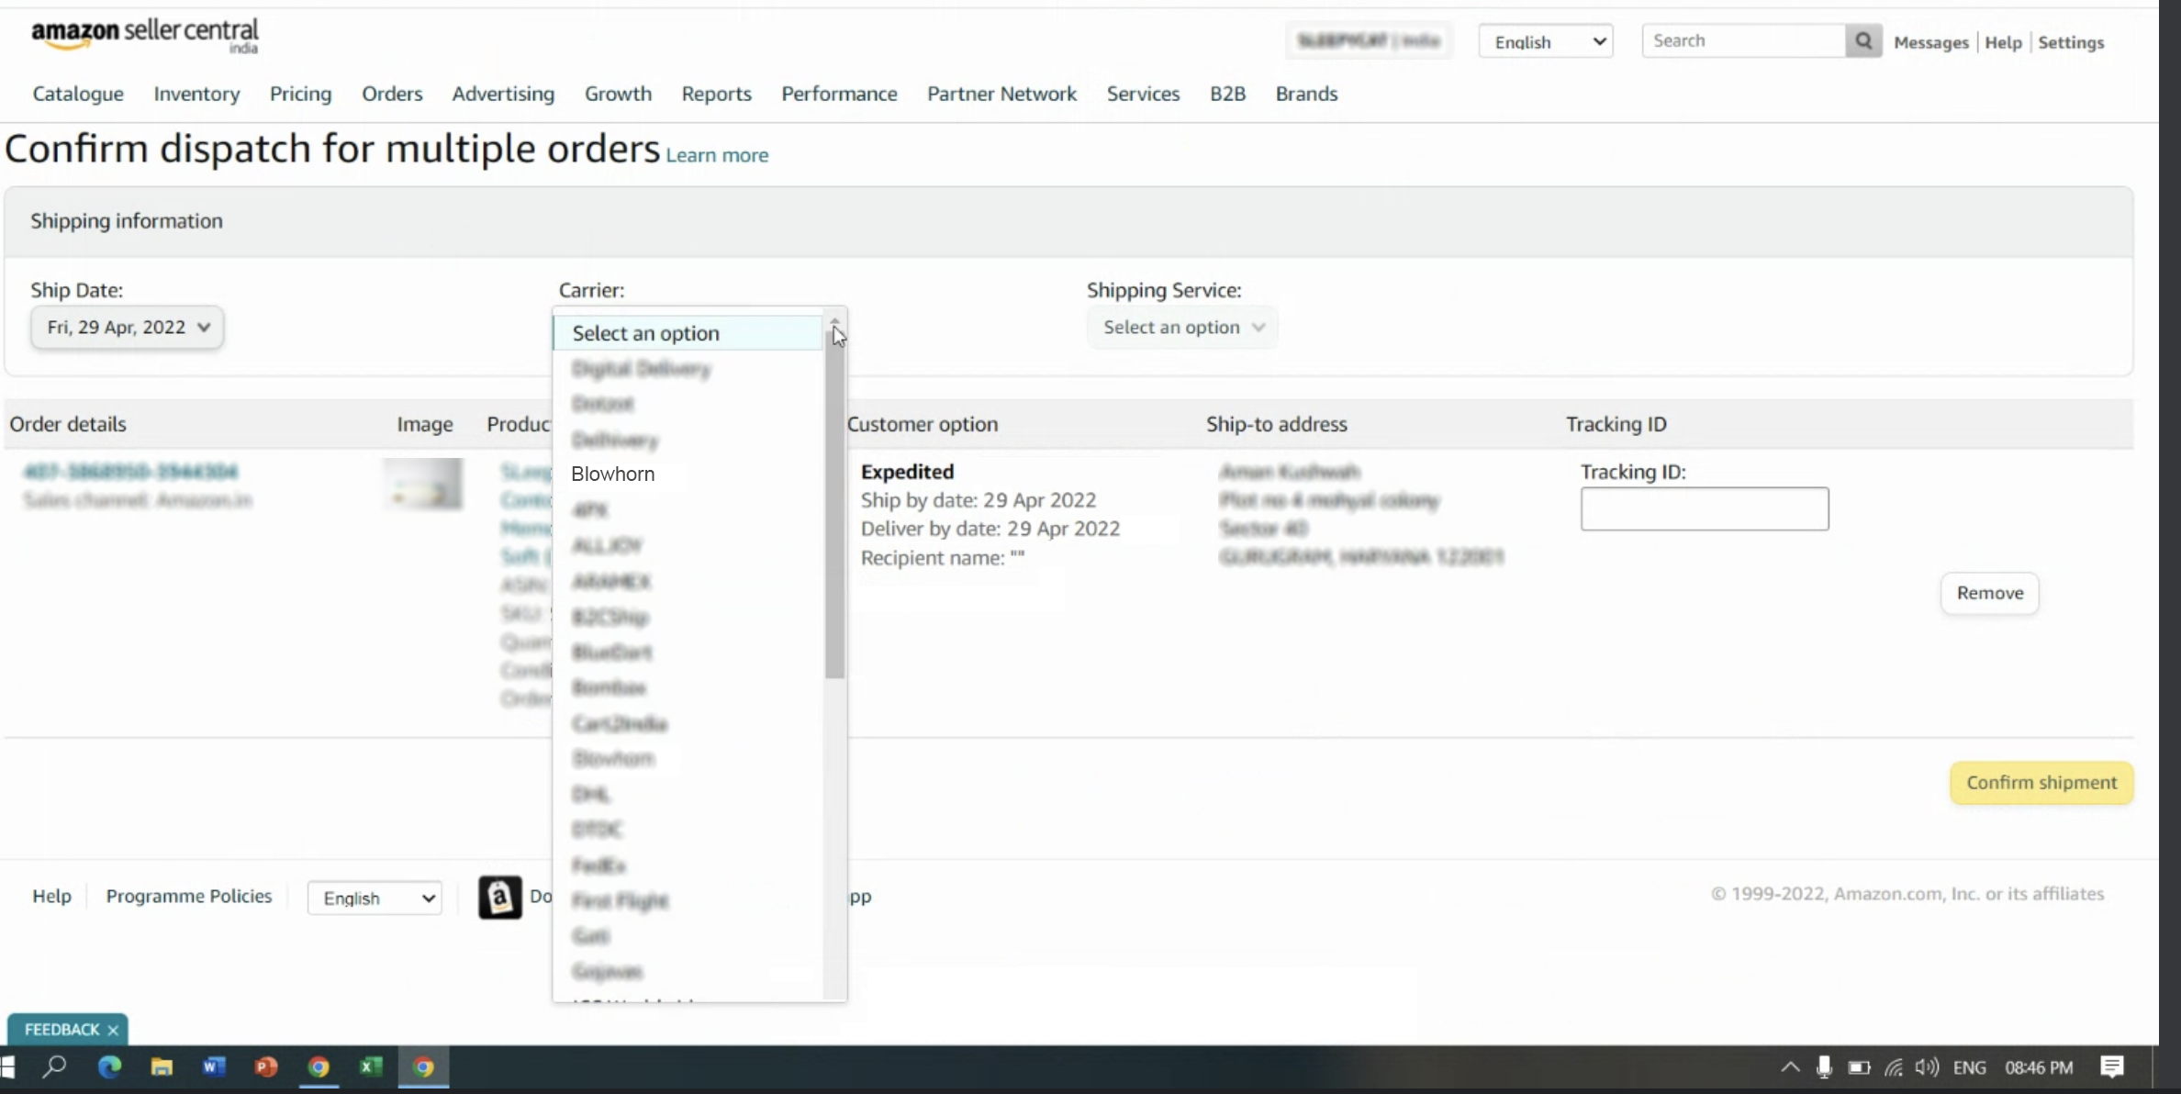Click the search magnifier button
Viewport: 2181px width, 1094px height.
1862,41
